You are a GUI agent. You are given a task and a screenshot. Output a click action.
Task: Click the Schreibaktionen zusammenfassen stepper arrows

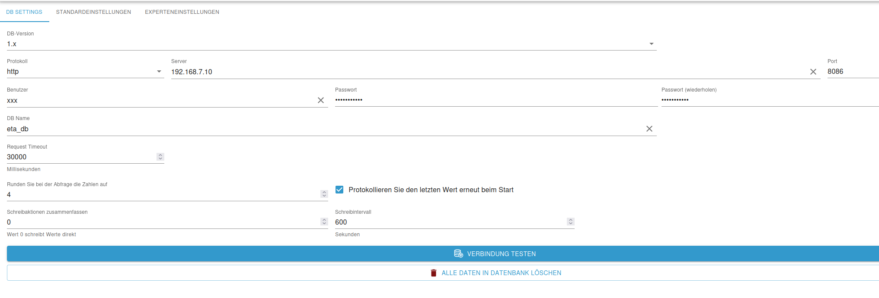(x=324, y=222)
